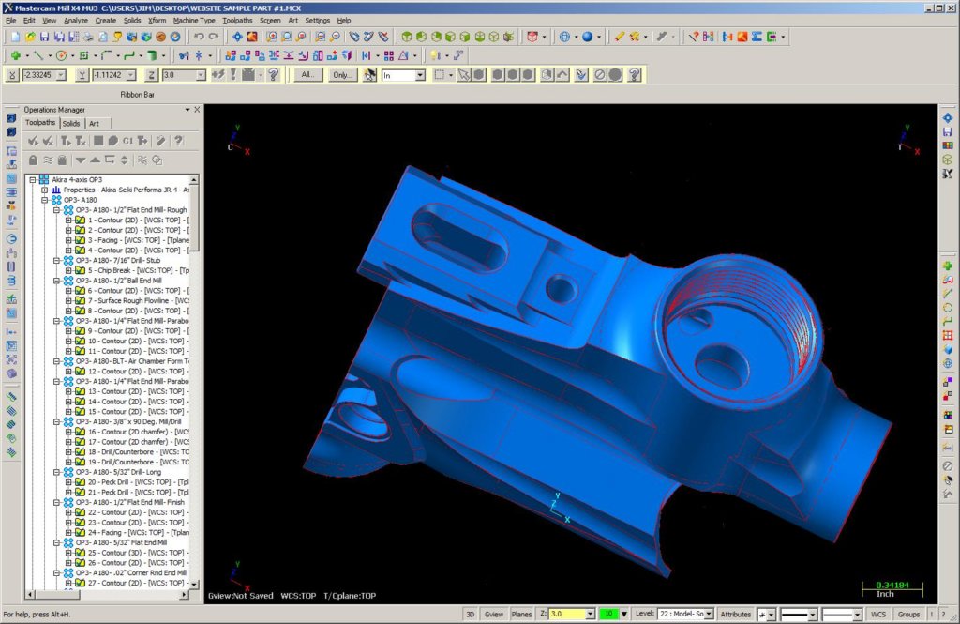Click the Operations Manager help question mark
Screen dimensions: 960x624
coord(178,141)
